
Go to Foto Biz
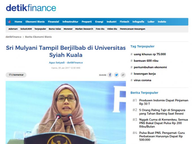100,29
